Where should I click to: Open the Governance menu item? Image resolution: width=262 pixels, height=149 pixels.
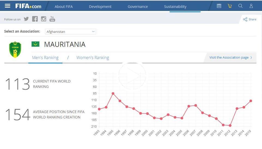(138, 7)
